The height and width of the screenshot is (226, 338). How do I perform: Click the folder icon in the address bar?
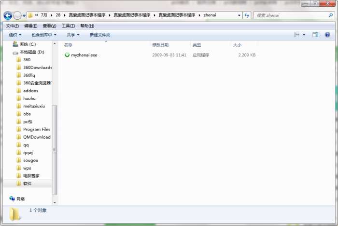tap(30, 15)
